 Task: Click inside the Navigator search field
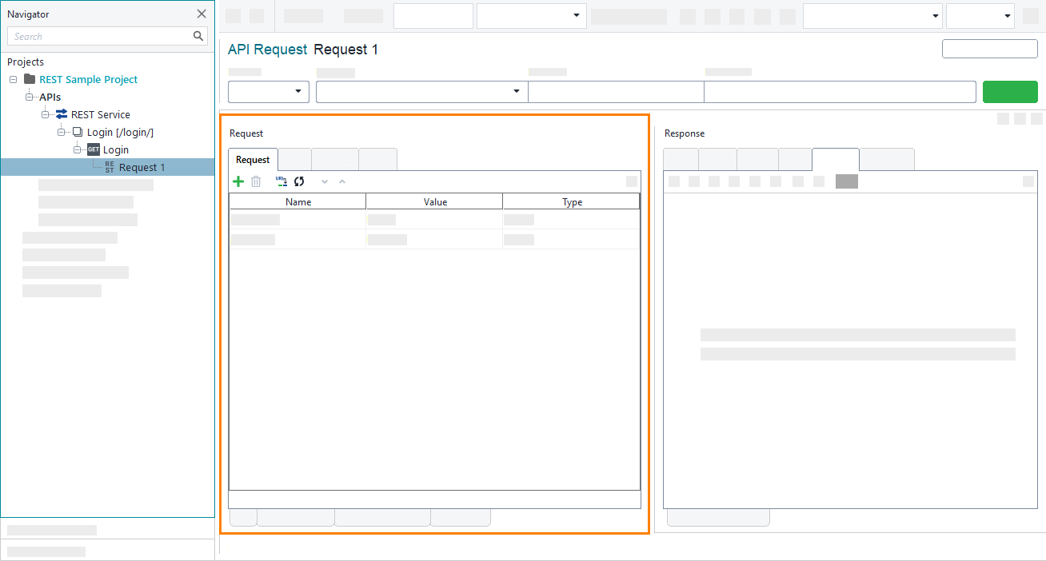coord(96,36)
